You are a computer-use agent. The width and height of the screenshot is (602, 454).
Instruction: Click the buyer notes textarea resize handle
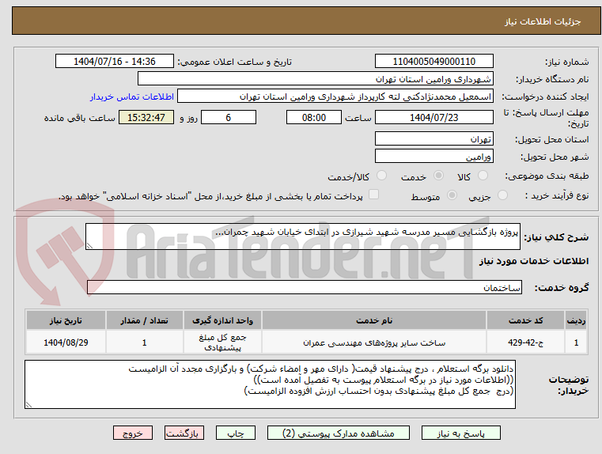coord(28,405)
